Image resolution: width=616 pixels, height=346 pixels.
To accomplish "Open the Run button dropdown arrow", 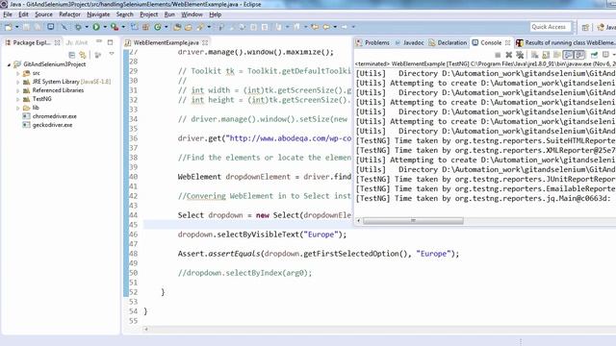I will 105,27.
